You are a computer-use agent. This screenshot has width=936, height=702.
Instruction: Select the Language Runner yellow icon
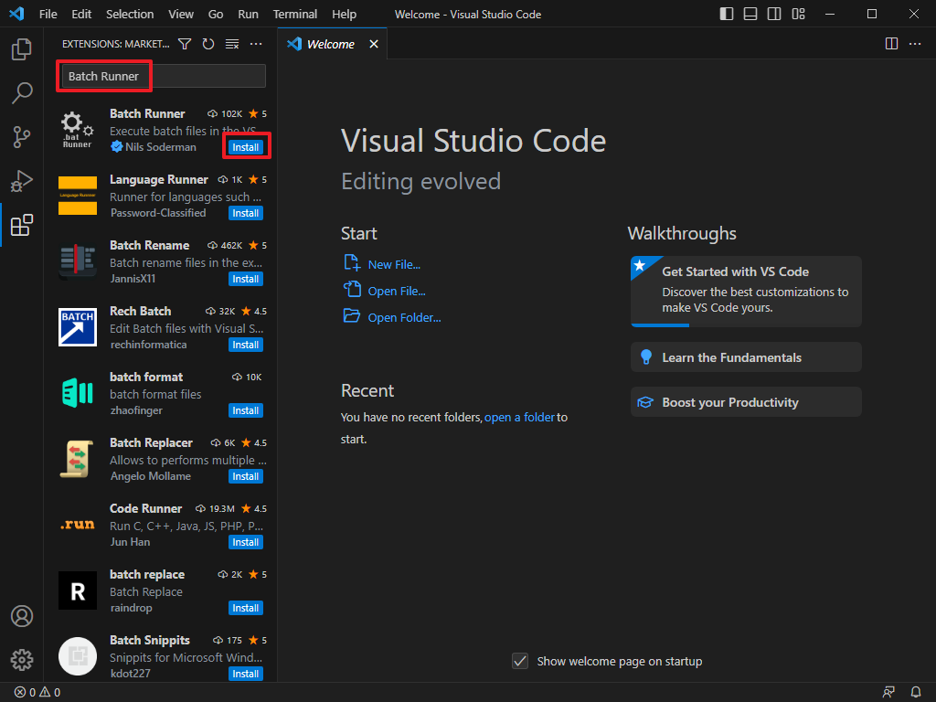(78, 196)
